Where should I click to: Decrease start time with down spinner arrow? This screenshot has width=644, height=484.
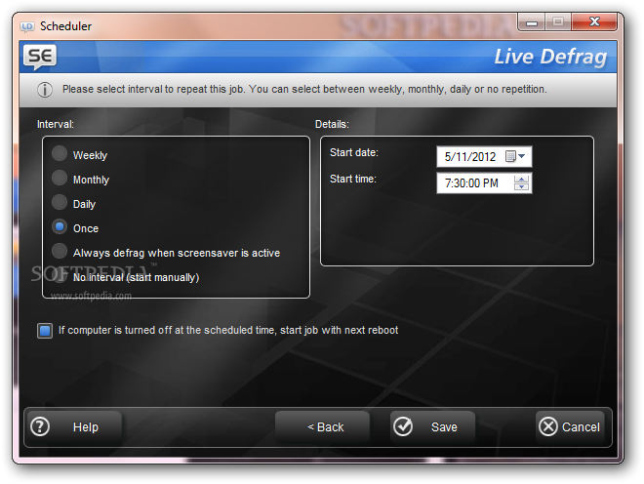pyautogui.click(x=522, y=186)
